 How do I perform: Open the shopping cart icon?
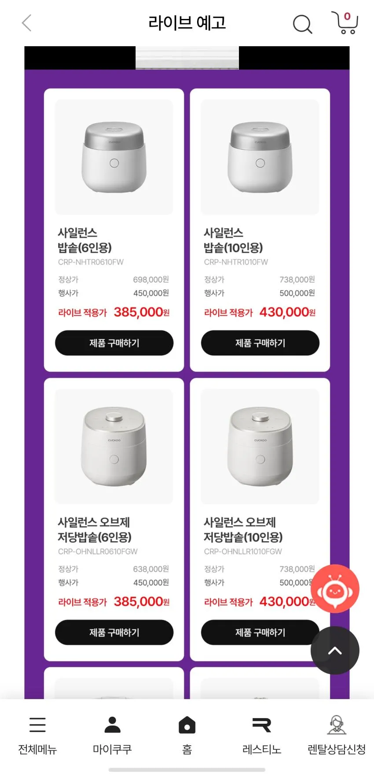click(345, 23)
